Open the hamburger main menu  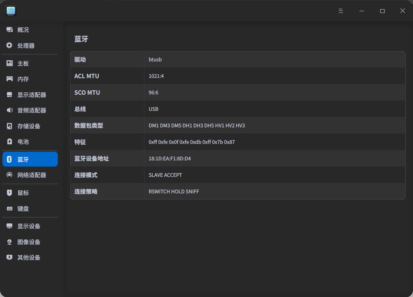pyautogui.click(x=341, y=11)
